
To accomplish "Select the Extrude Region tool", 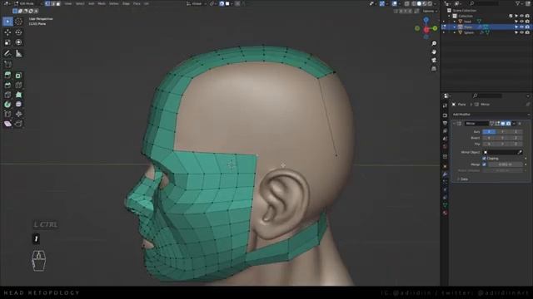I will click(7, 76).
